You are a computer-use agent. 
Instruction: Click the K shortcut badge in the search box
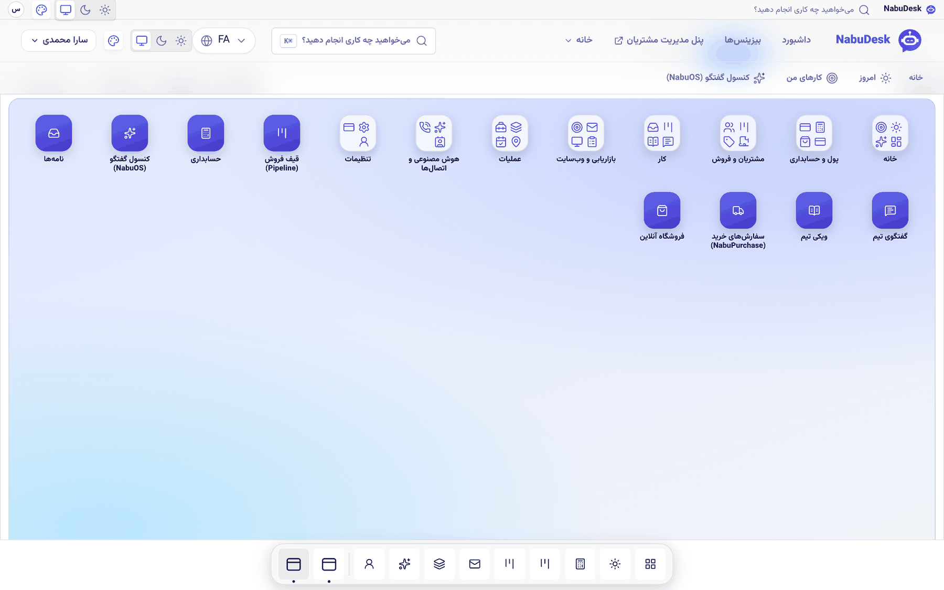288,41
